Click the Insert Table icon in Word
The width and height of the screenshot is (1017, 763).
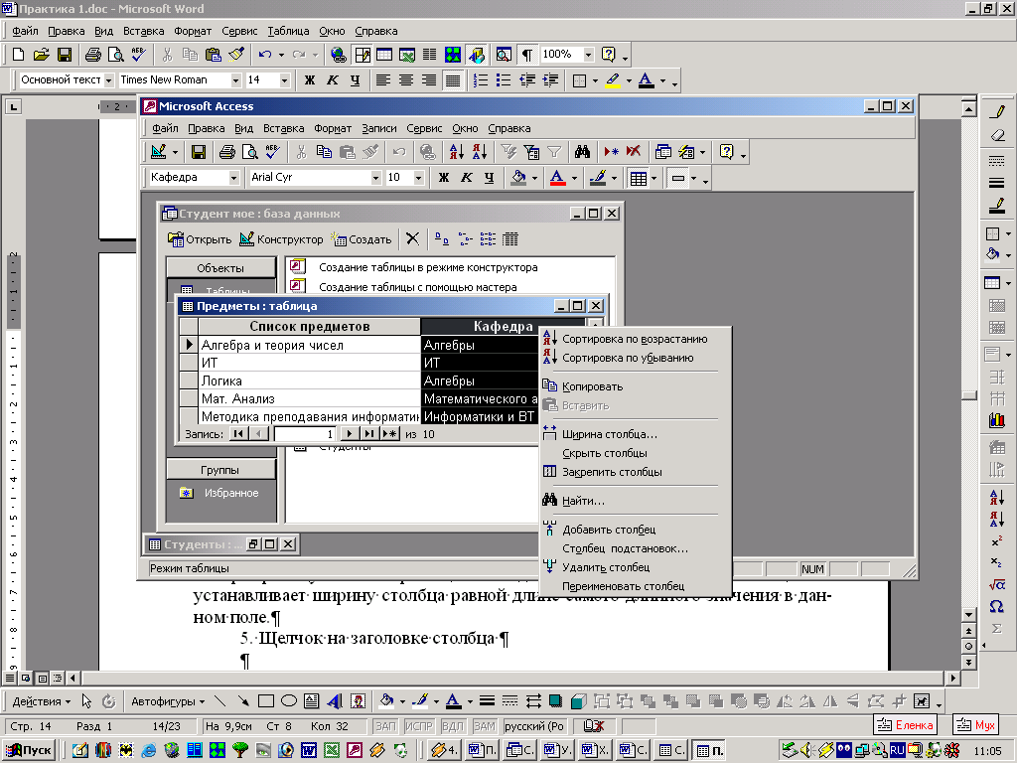(384, 55)
